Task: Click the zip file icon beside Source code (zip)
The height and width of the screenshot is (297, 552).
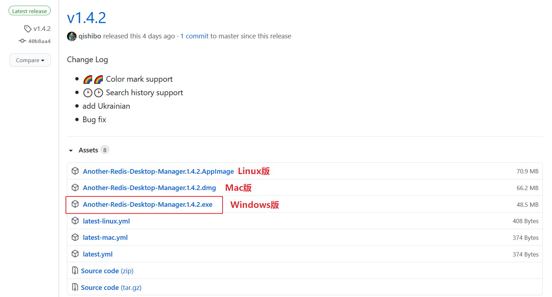Action: coord(75,271)
